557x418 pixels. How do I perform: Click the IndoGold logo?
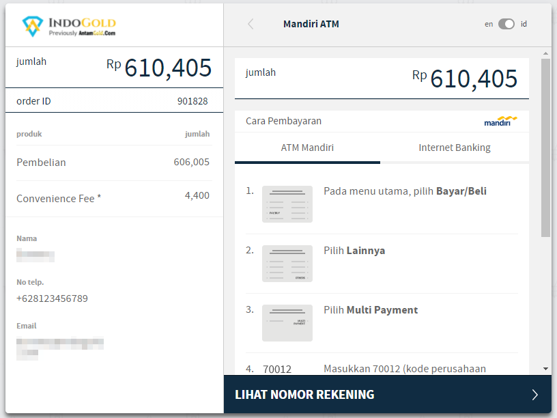pos(69,27)
